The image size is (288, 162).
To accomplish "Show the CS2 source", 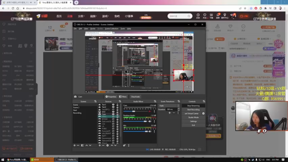I will pyautogui.click(x=113, y=124).
